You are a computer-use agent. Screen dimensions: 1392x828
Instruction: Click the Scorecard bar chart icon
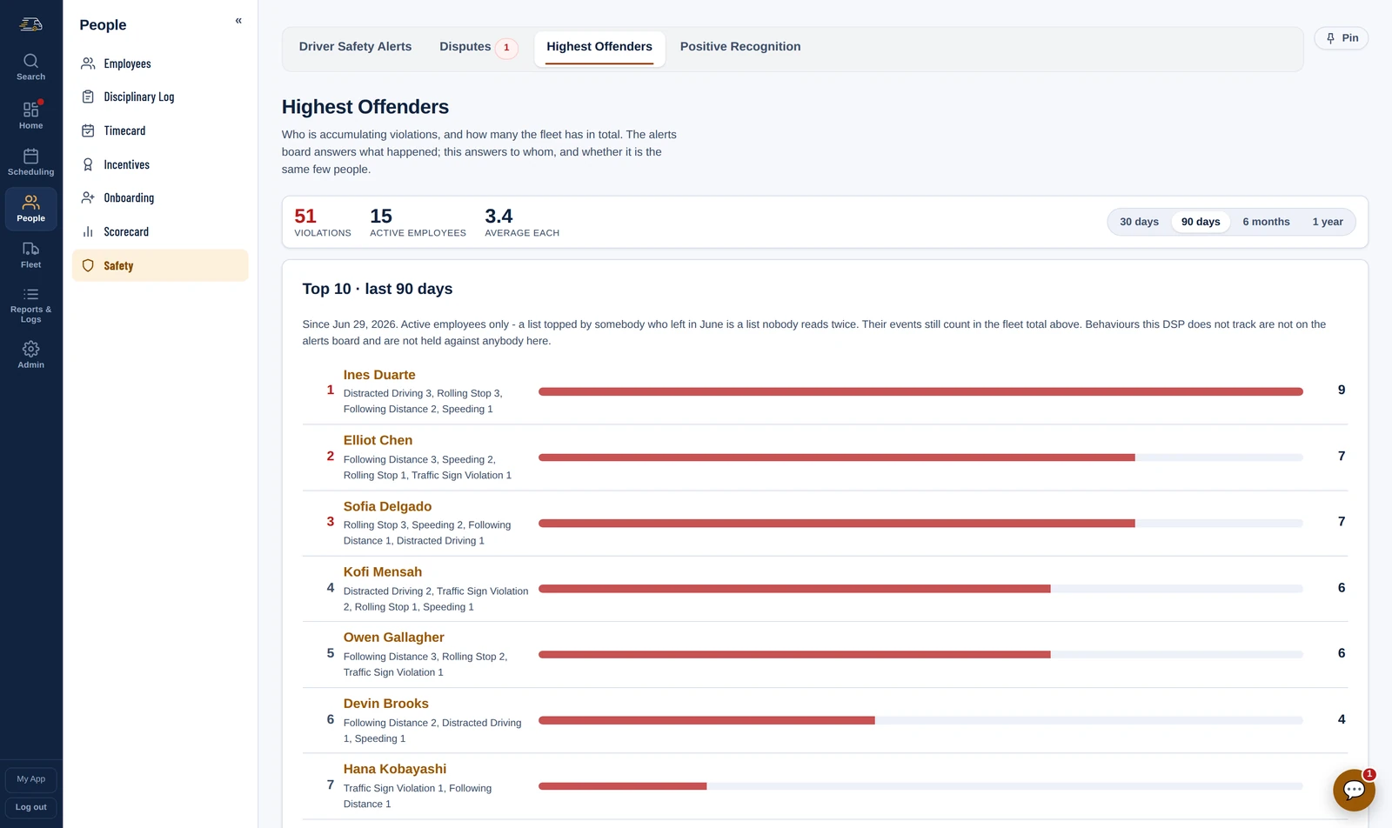pyautogui.click(x=88, y=231)
